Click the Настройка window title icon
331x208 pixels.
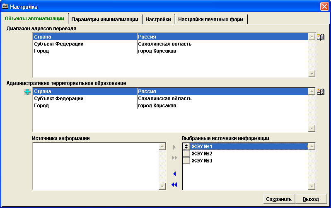coord(6,7)
